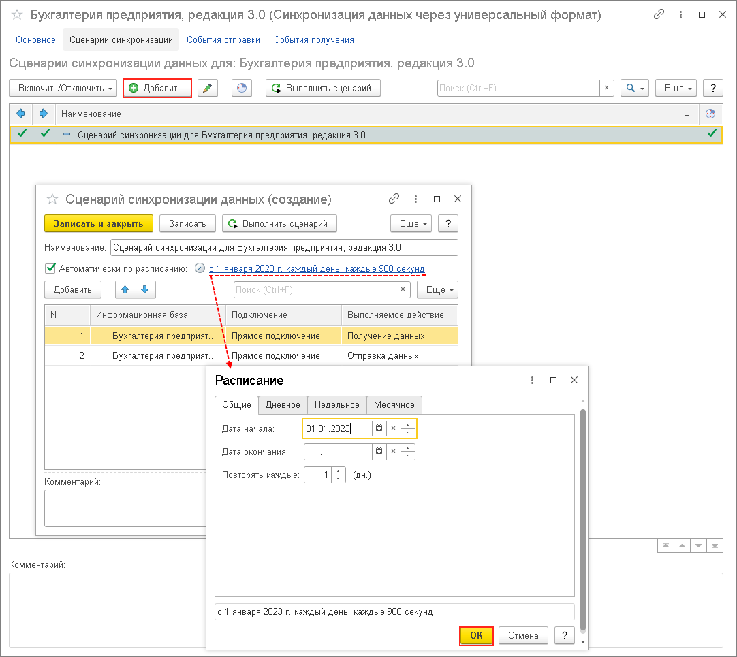This screenshot has width=737, height=657.
Task: Move scenario row up with blue arrow
Action: pos(125,289)
